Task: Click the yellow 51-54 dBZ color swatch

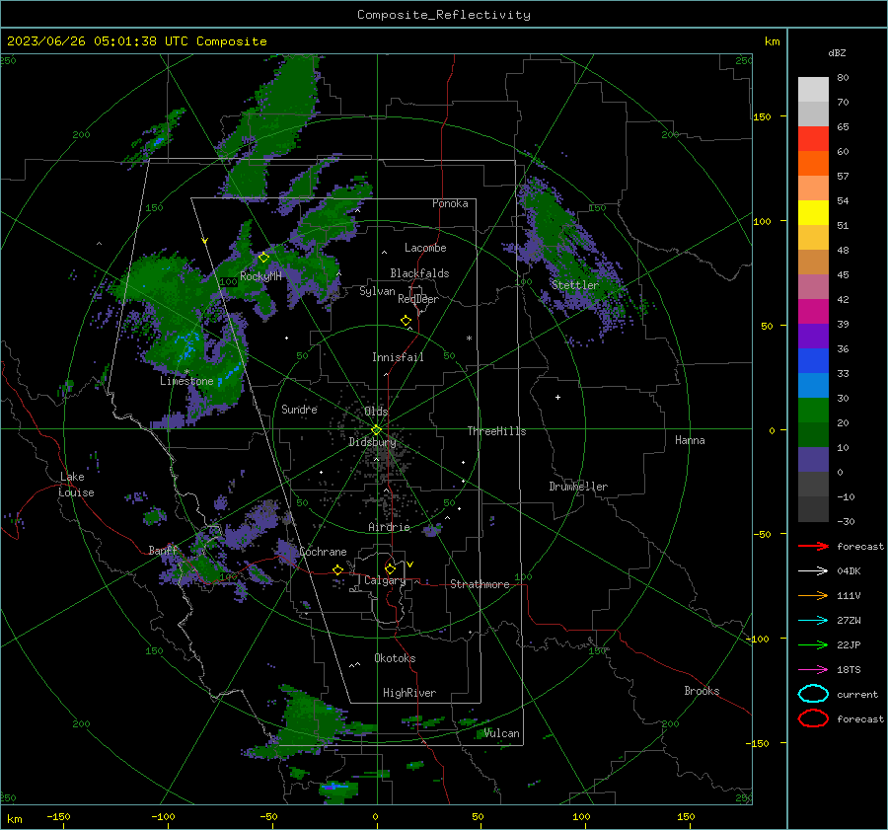Action: pos(813,213)
